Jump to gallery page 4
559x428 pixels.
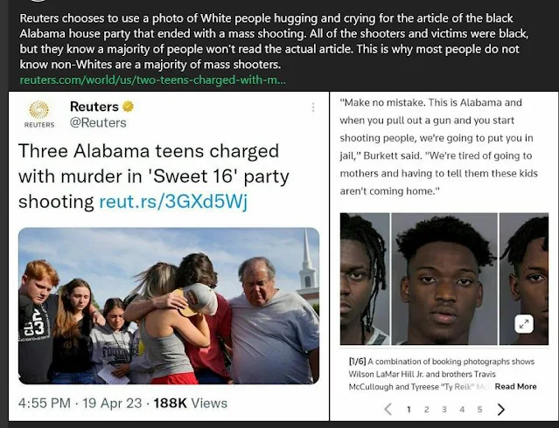point(462,410)
